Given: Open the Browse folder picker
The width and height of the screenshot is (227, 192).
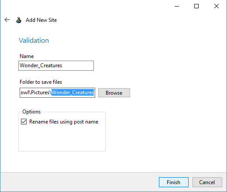Looking at the screenshot, I should 114,93.
